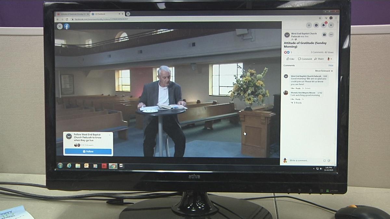Open the Facebook notifications bell
Image resolution: width=390 pixels, height=219 pixels.
click(x=323, y=25)
